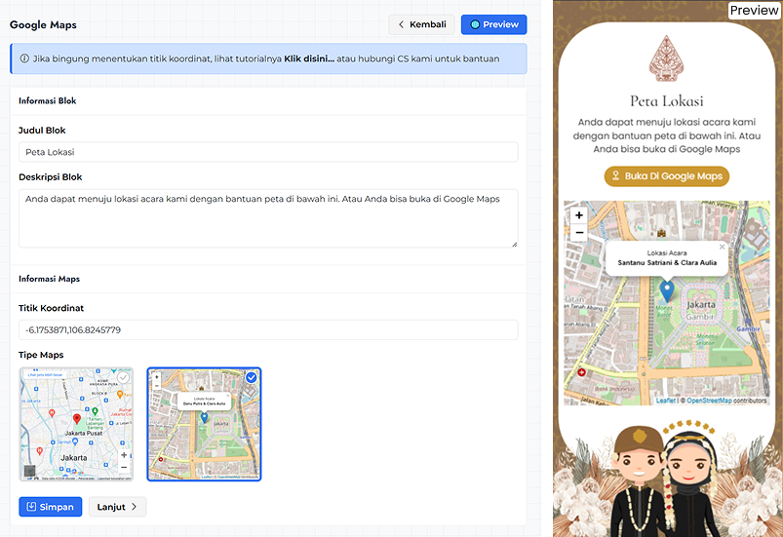Click the Lanjut next button

pos(117,507)
